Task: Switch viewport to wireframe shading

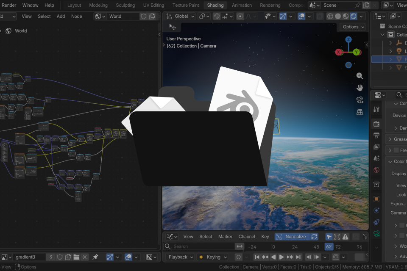Action: tap(330, 17)
